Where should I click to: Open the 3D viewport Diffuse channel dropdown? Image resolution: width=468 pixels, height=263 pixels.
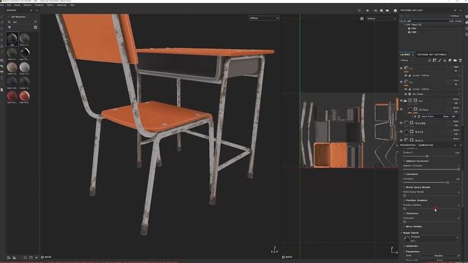point(264,18)
